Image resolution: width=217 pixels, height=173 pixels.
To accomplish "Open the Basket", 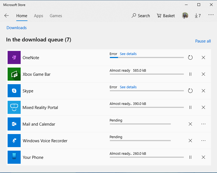I will point(166,16).
